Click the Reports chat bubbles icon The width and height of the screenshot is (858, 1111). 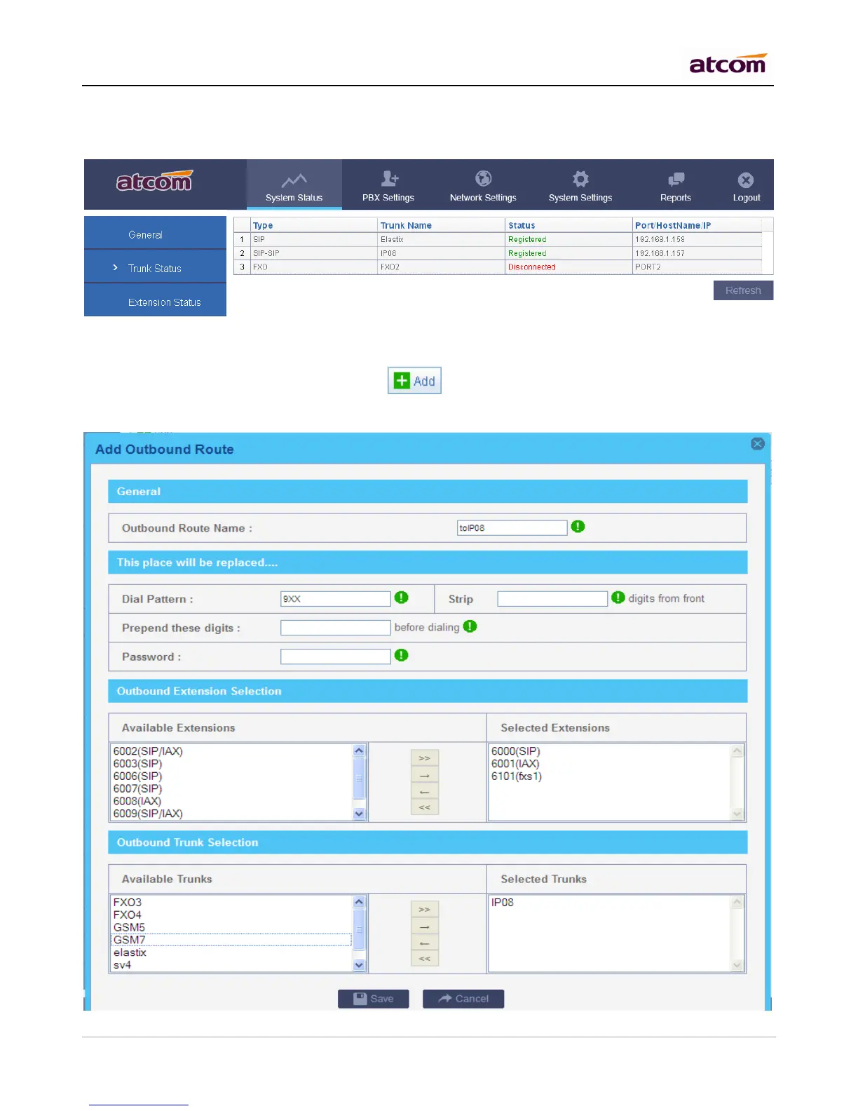coord(676,180)
